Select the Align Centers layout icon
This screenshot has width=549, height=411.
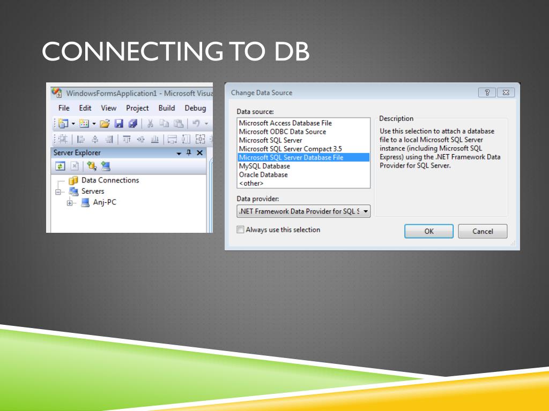point(95,140)
